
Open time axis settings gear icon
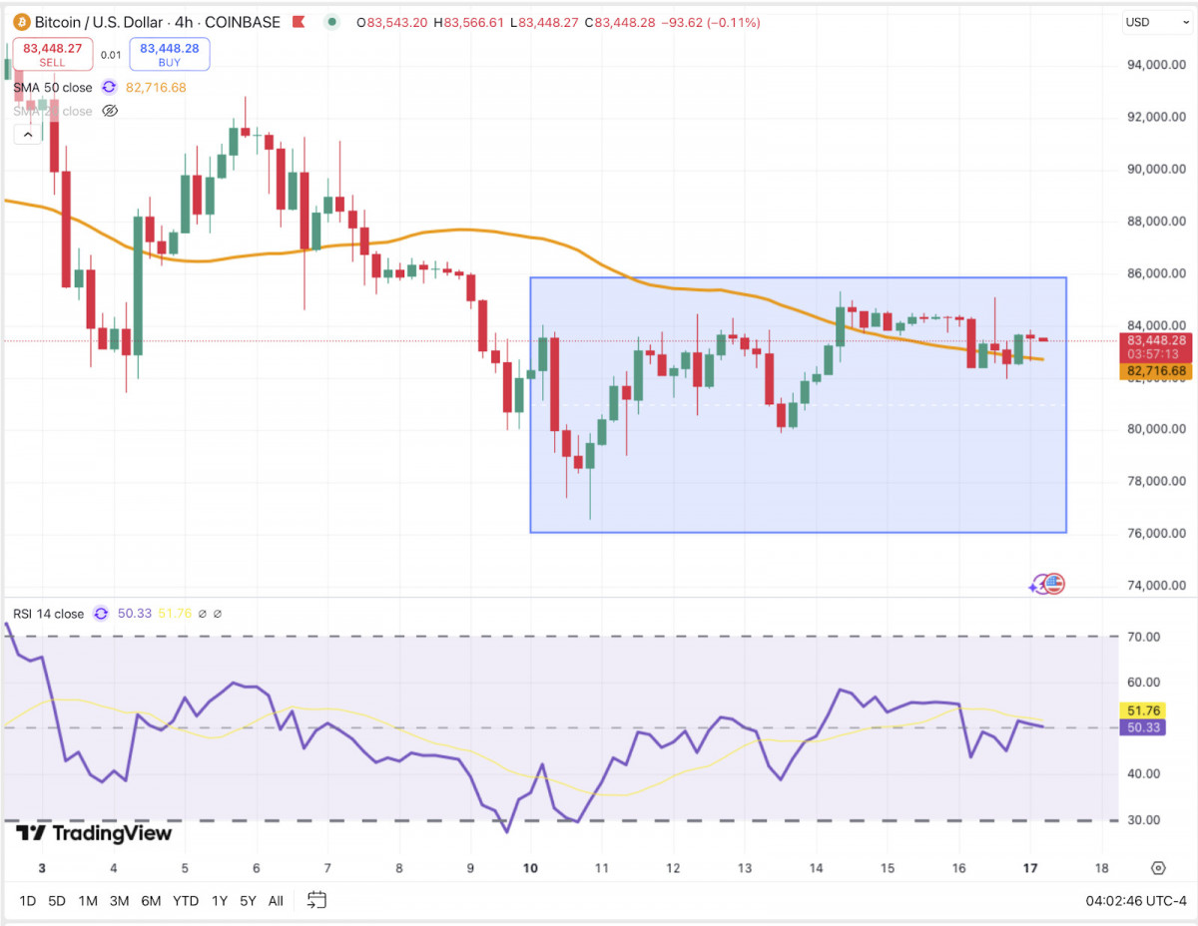1158,867
